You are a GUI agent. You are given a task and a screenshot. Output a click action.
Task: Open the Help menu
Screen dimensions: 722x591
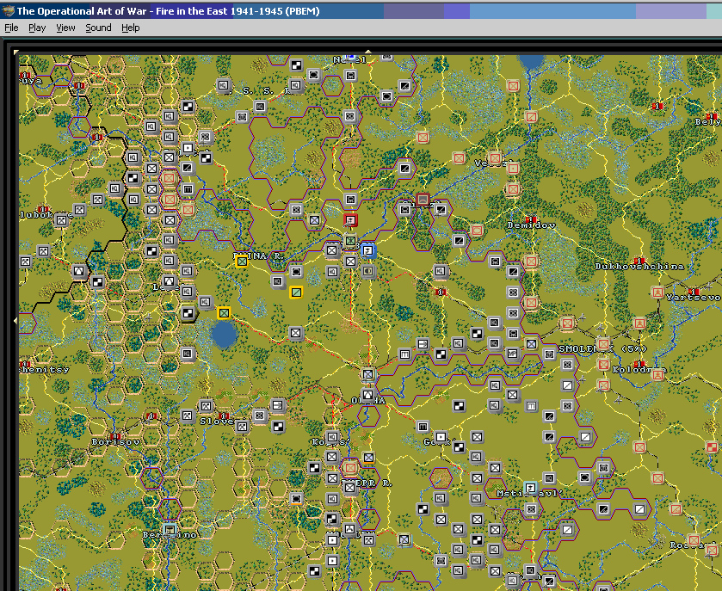click(x=130, y=28)
